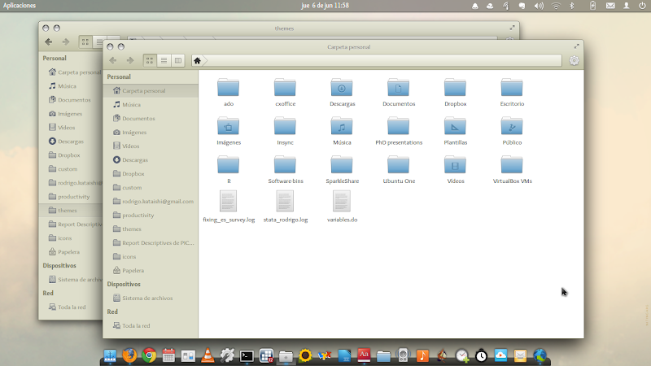Open Música in the sidebar
The image size is (651, 366).
[131, 105]
